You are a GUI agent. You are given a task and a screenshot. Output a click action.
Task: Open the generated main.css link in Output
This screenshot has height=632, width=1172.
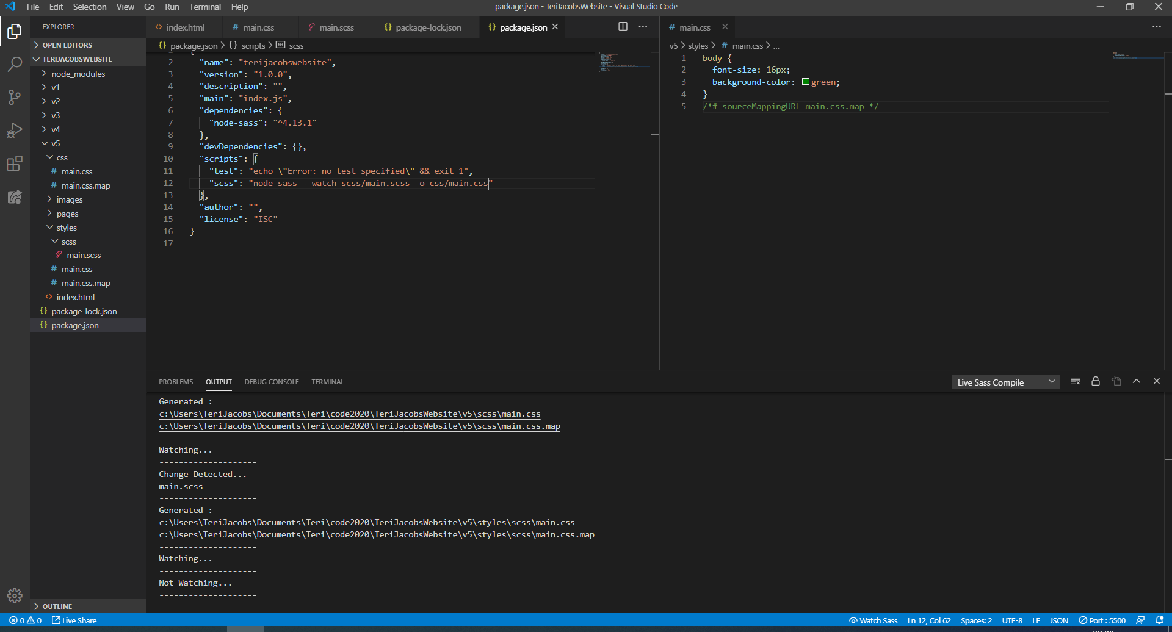point(349,414)
